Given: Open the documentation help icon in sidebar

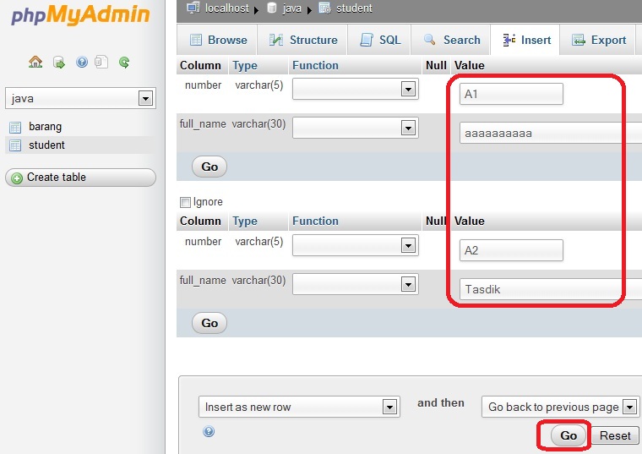Looking at the screenshot, I should pyautogui.click(x=82, y=62).
